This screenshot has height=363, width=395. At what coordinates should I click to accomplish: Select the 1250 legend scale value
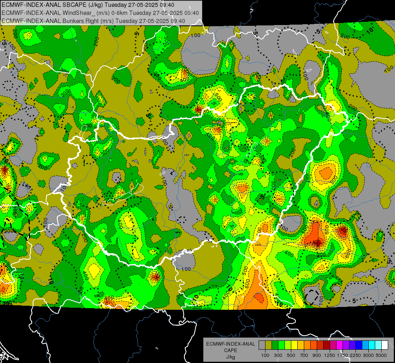[x=330, y=355]
